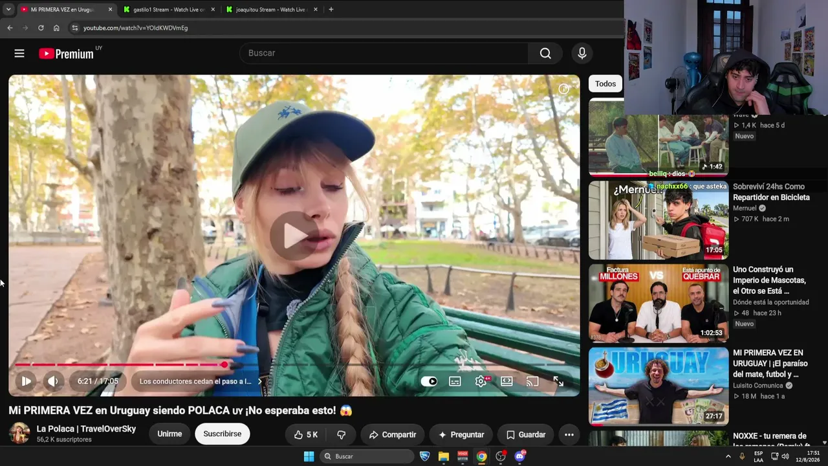Play the video with the player's play button

(x=26, y=381)
